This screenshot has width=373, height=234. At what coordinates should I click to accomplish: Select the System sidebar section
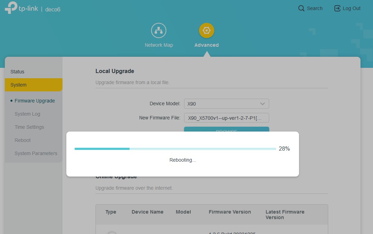pyautogui.click(x=18, y=85)
